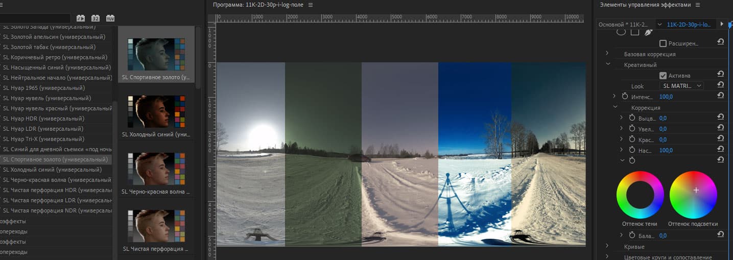Select SL Коричневый ретро preset
The image size is (733, 260).
coord(55,57)
